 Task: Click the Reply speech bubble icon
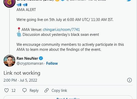click(x=24, y=90)
